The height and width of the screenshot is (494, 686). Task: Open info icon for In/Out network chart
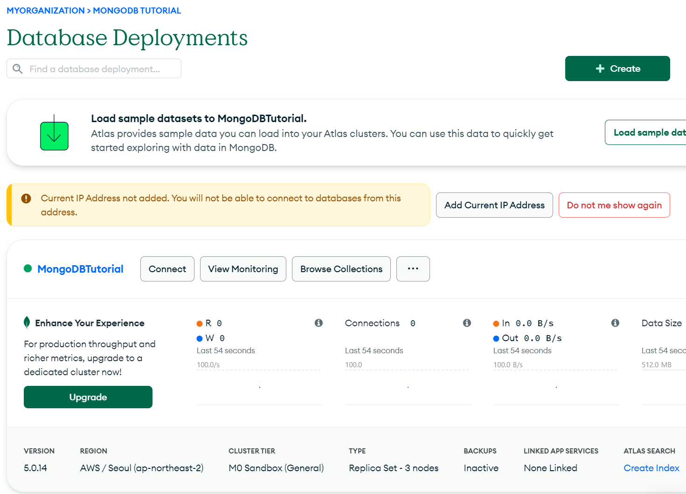(615, 323)
